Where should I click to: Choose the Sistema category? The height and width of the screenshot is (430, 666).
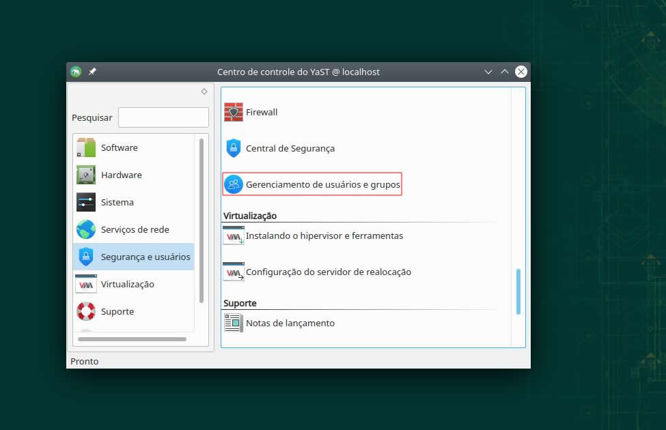tap(117, 202)
